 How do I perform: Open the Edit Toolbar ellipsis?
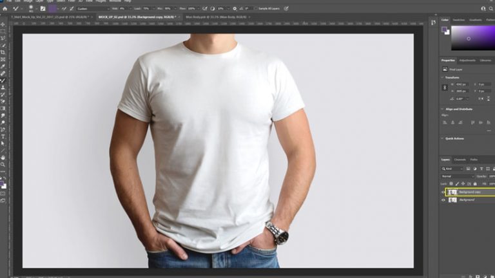tap(3, 171)
